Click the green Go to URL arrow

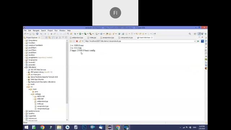pyautogui.click(x=198, y=41)
